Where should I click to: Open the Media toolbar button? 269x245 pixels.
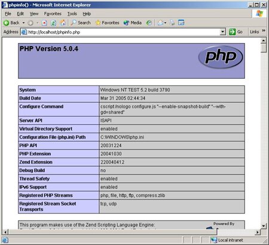(x=133, y=23)
